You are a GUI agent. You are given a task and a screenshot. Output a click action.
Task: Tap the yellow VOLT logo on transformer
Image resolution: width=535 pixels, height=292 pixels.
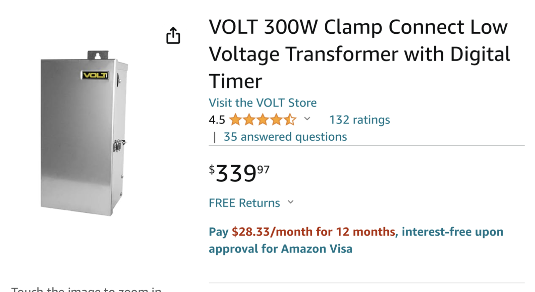95,75
